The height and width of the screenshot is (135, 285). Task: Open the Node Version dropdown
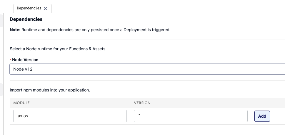[147, 69]
